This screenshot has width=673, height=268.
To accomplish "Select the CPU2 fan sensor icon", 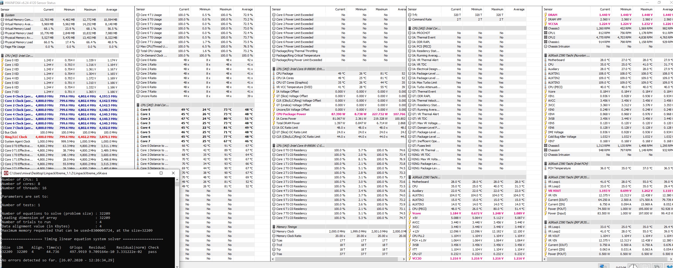I will [546, 37].
